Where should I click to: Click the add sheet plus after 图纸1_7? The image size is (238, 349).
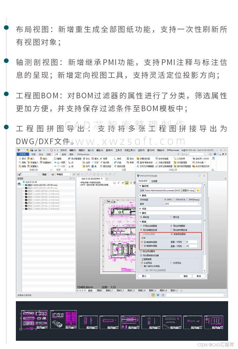[x=181, y=291]
